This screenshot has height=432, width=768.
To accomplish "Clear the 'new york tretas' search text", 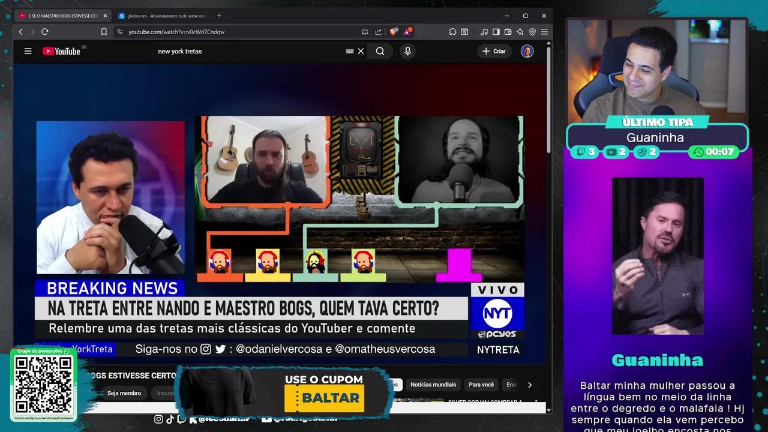I will click(x=361, y=51).
